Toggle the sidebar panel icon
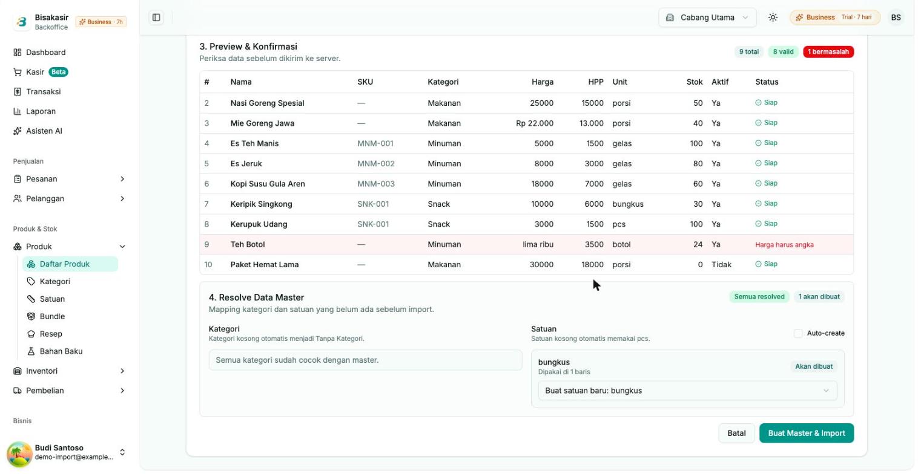Viewport: 918px width, 474px height. [x=156, y=18]
